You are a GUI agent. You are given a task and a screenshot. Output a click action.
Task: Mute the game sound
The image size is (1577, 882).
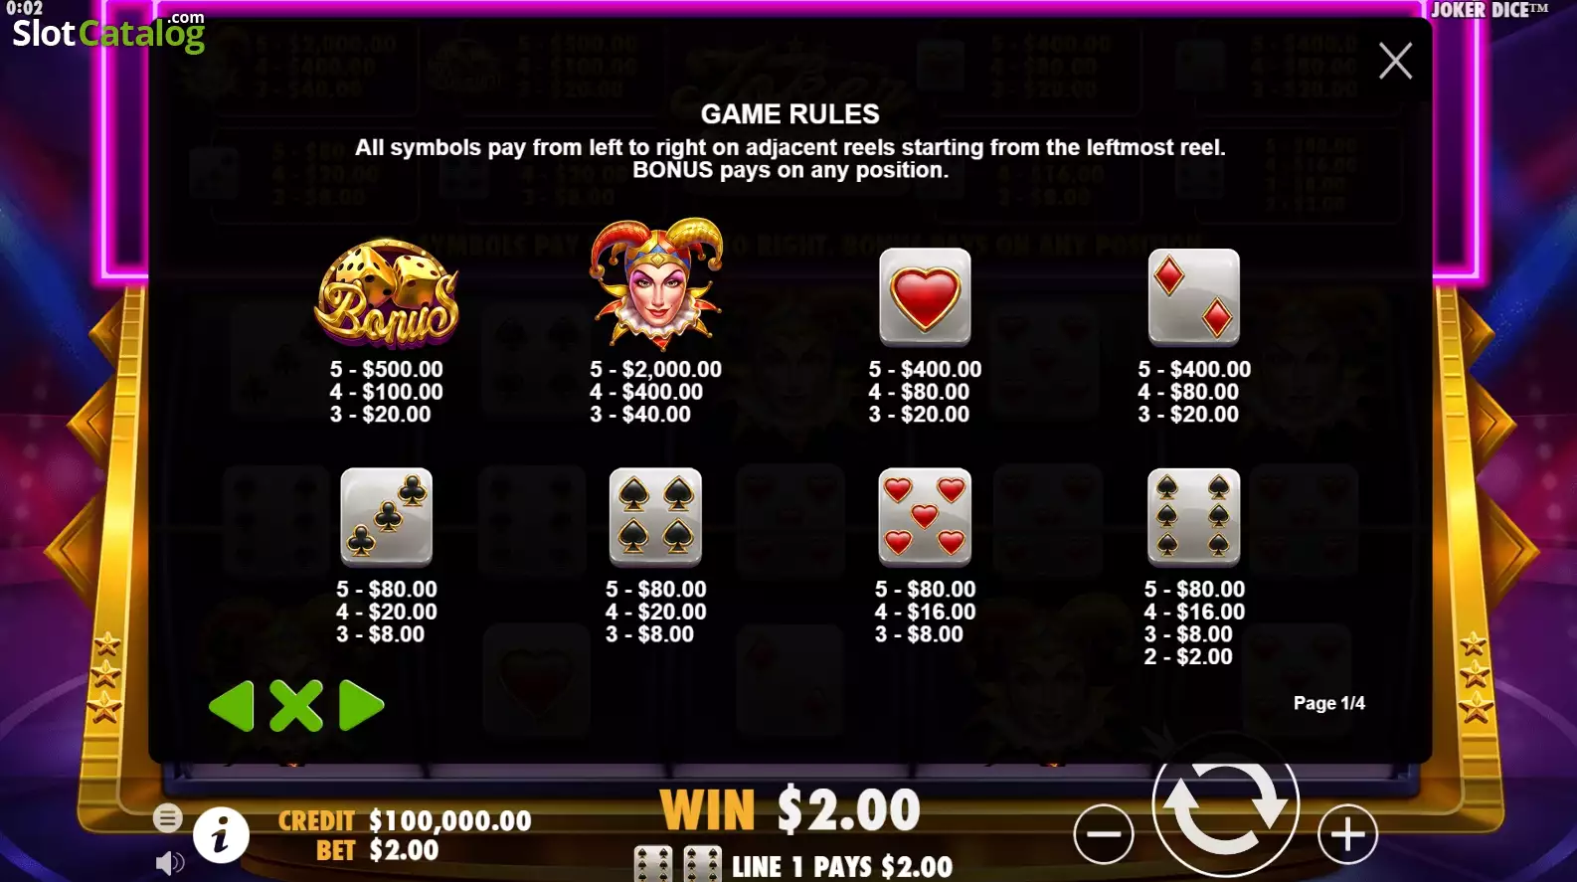(x=170, y=863)
